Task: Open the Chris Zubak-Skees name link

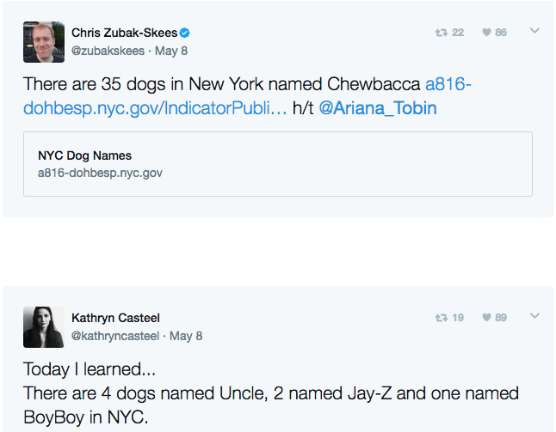Action: pos(125,33)
